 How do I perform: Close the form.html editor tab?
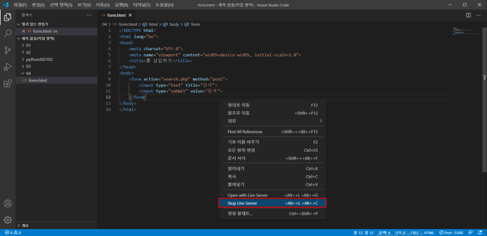(130, 15)
